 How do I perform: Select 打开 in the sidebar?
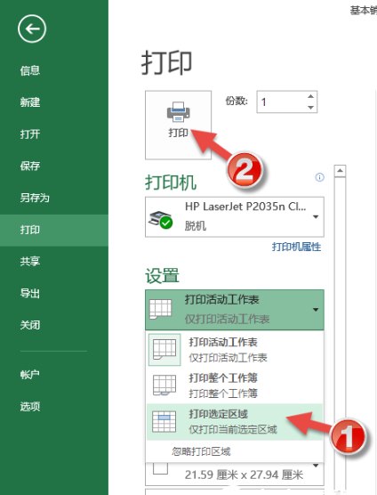point(30,134)
